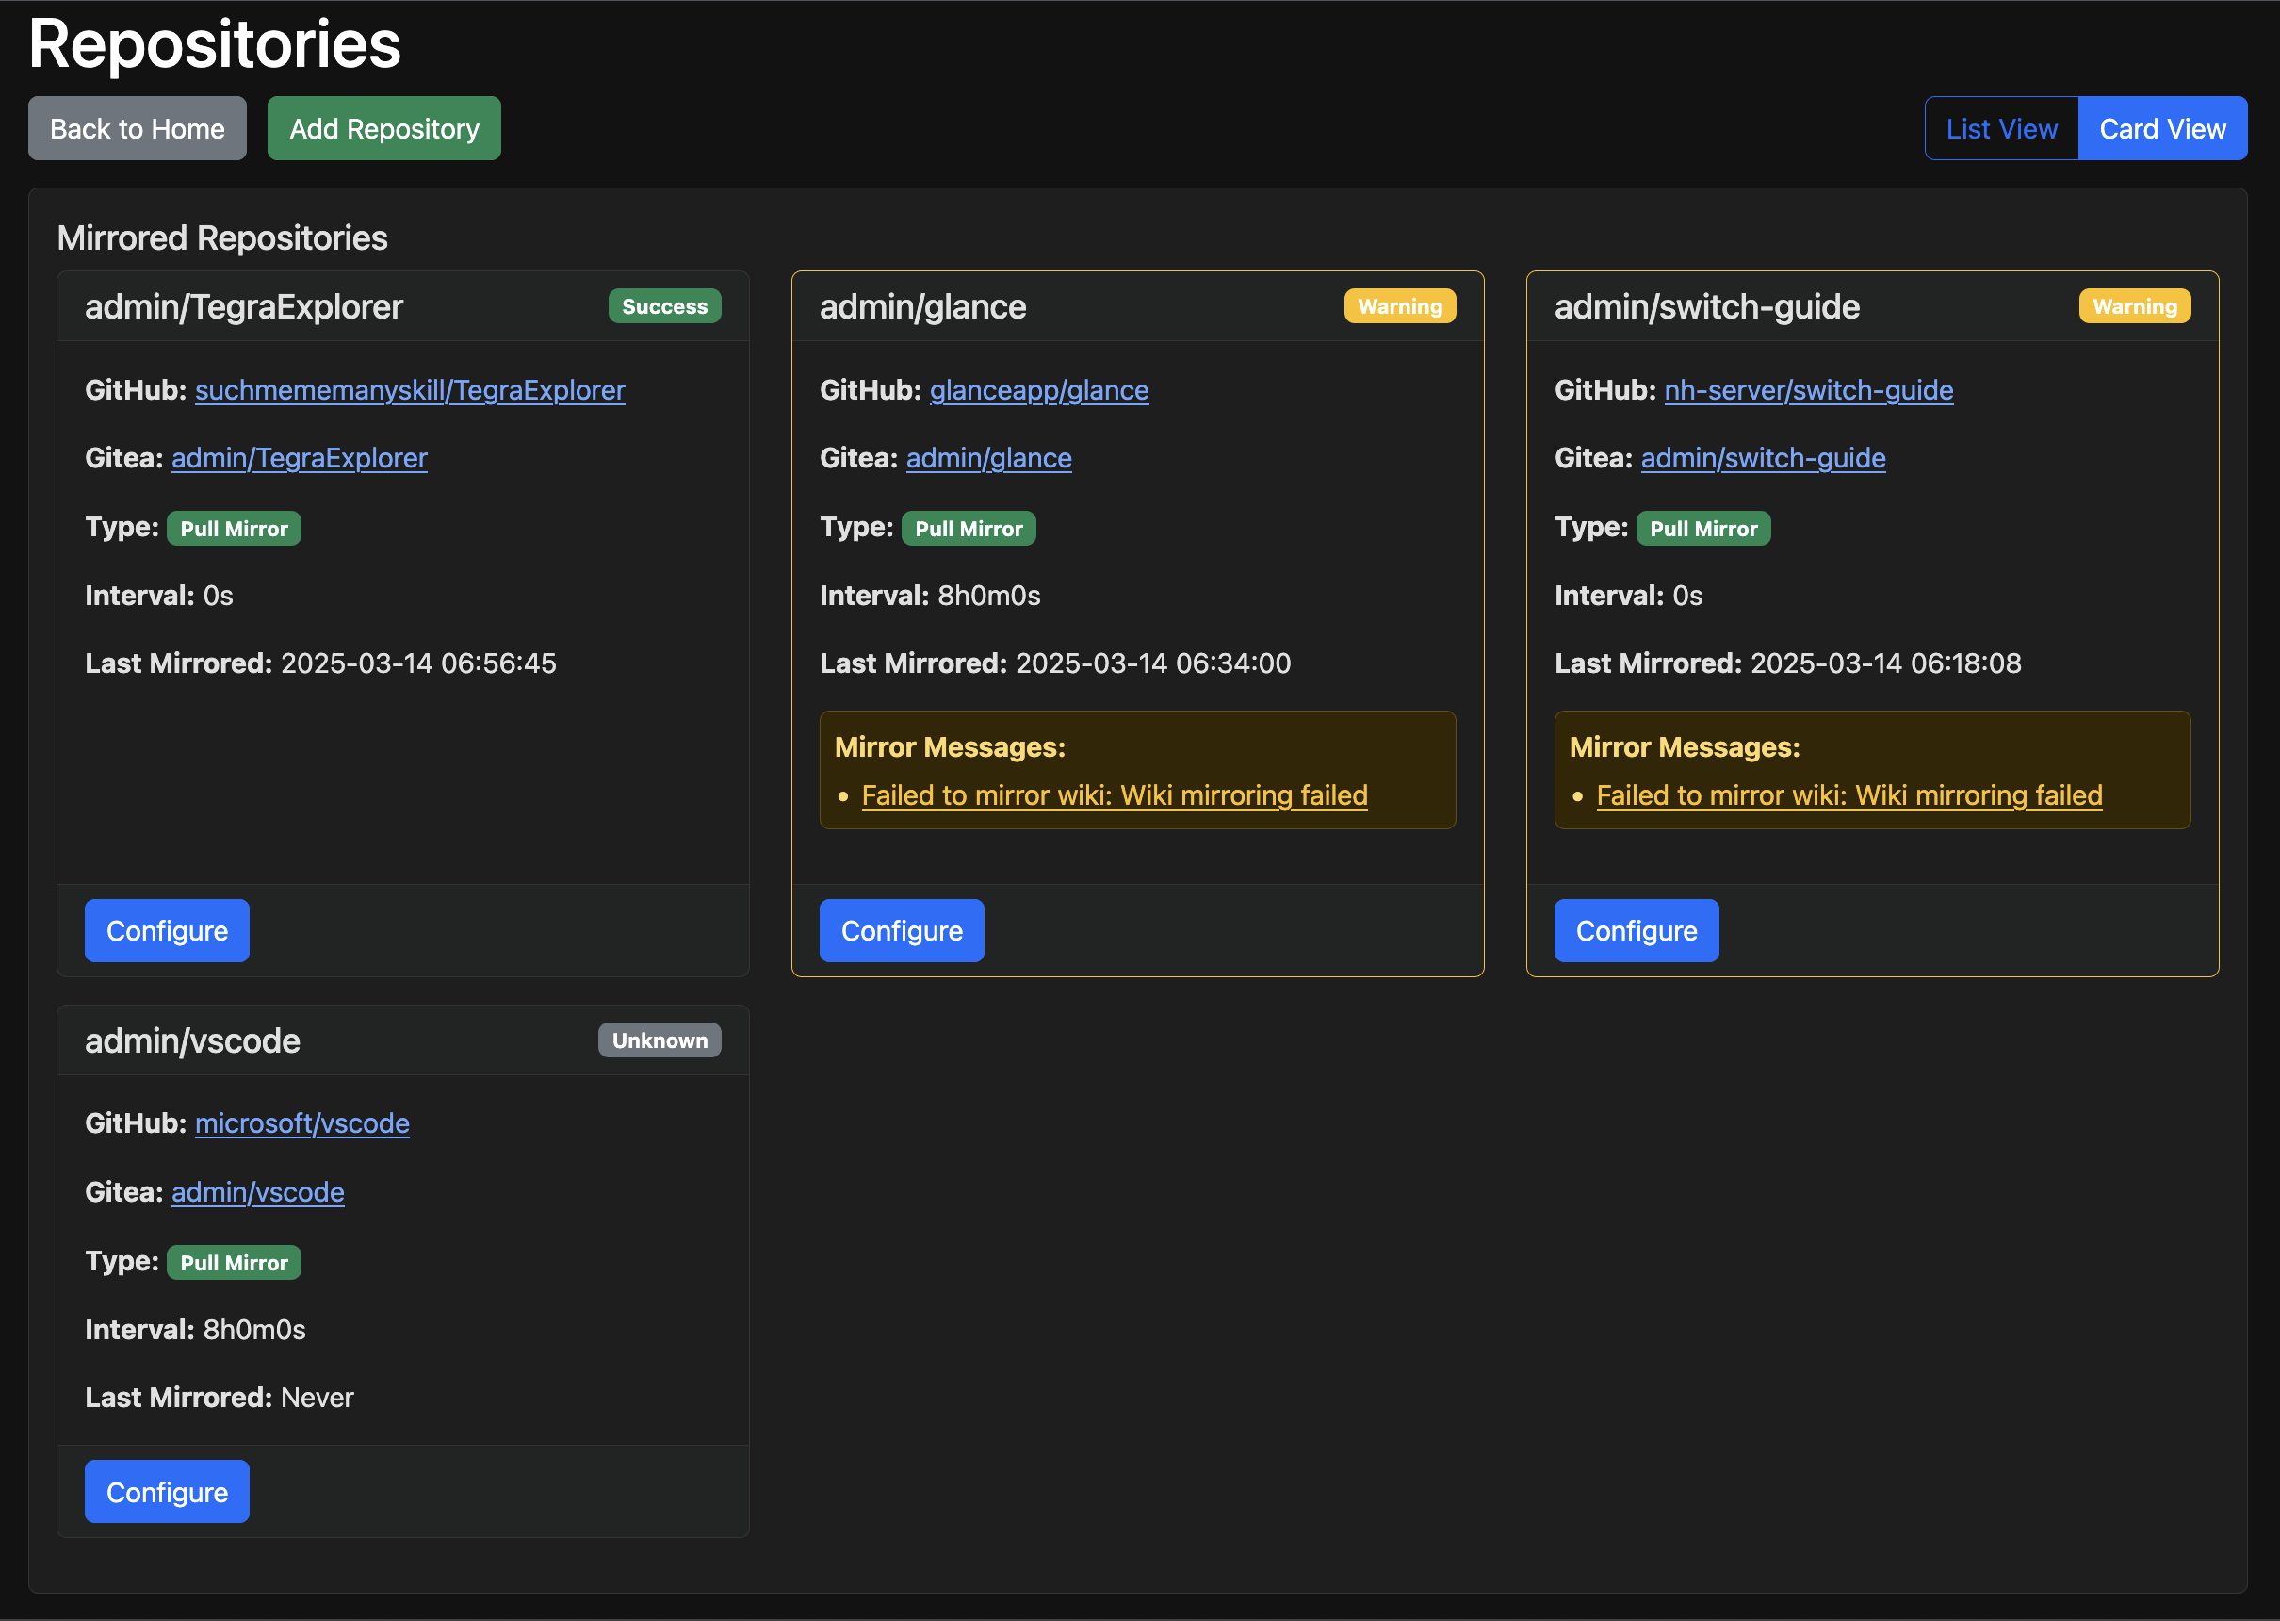This screenshot has height=1621, width=2280.
Task: Click the admin/vscode card title
Action: tap(192, 1041)
